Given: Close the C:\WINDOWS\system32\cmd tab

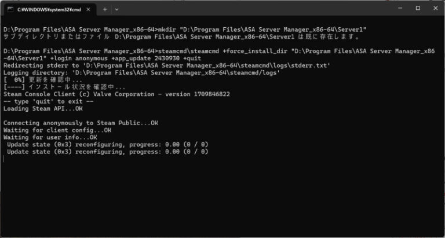Looking at the screenshot, I should click(x=89, y=9).
